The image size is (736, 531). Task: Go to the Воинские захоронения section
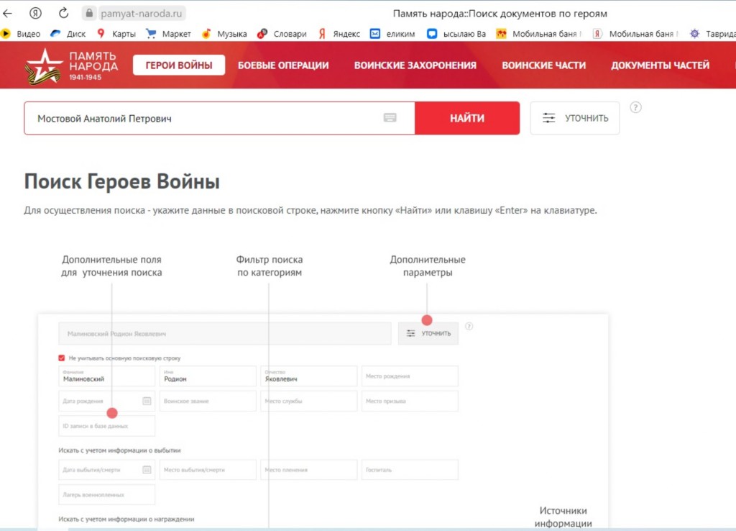click(x=415, y=65)
